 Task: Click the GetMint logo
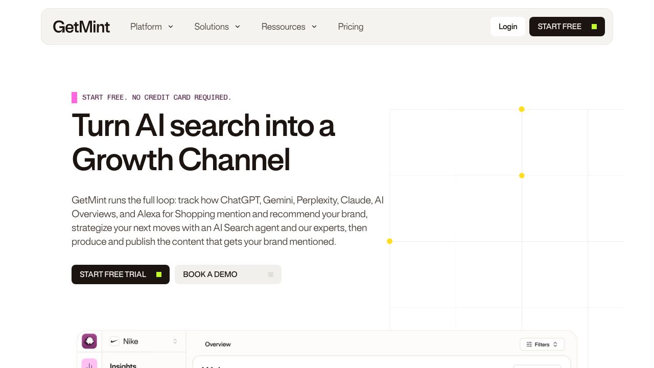81,27
